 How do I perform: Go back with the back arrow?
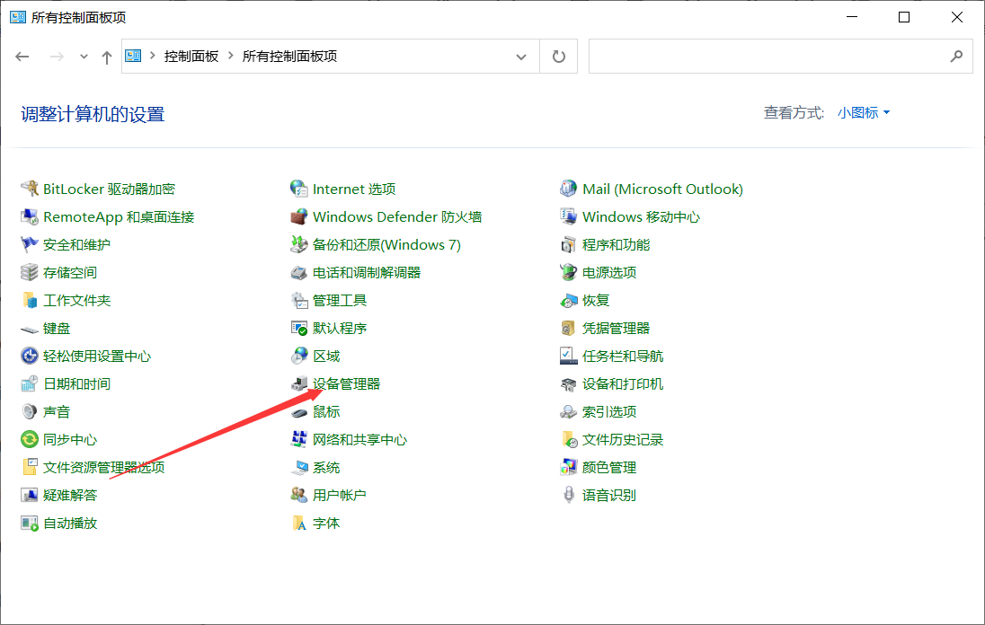coord(22,57)
